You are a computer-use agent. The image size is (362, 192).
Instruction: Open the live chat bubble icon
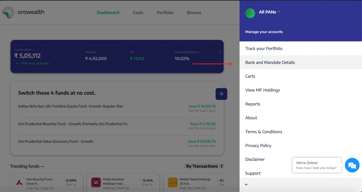pyautogui.click(x=352, y=165)
